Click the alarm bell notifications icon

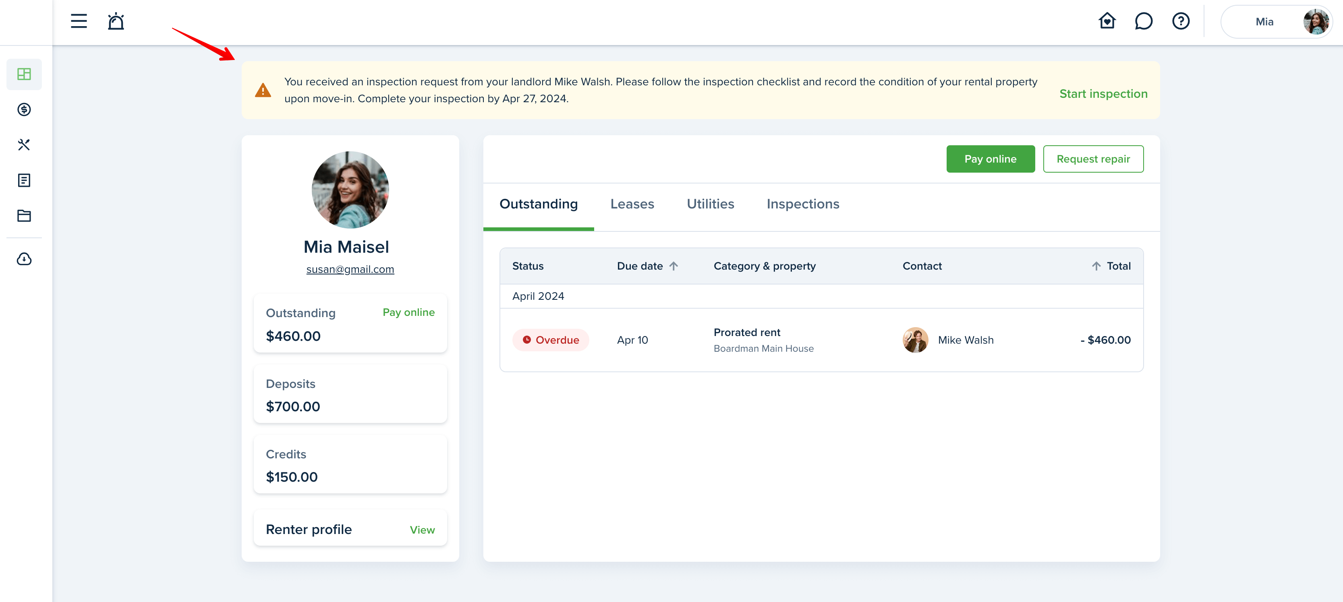[x=116, y=21]
